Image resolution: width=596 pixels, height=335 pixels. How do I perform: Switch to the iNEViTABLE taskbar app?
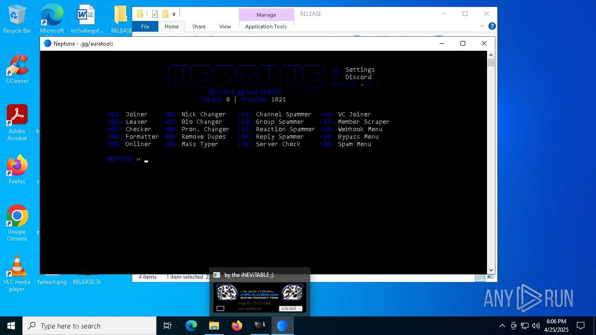(260, 326)
